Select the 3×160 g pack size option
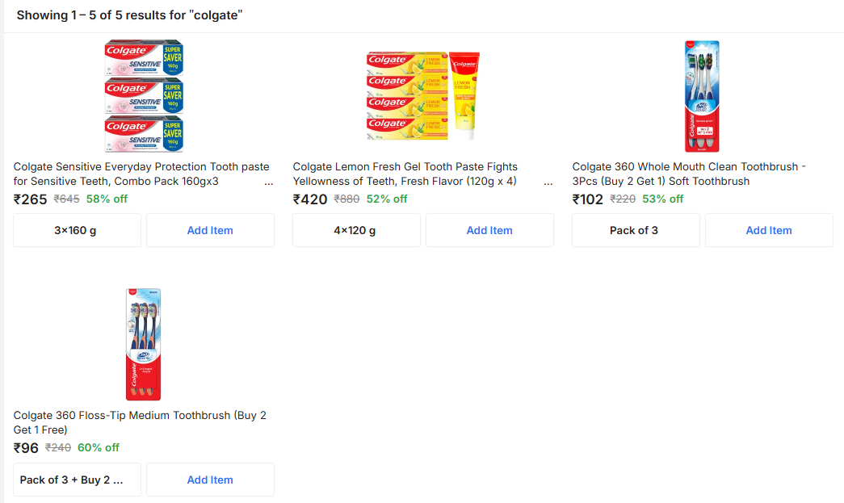 (77, 230)
